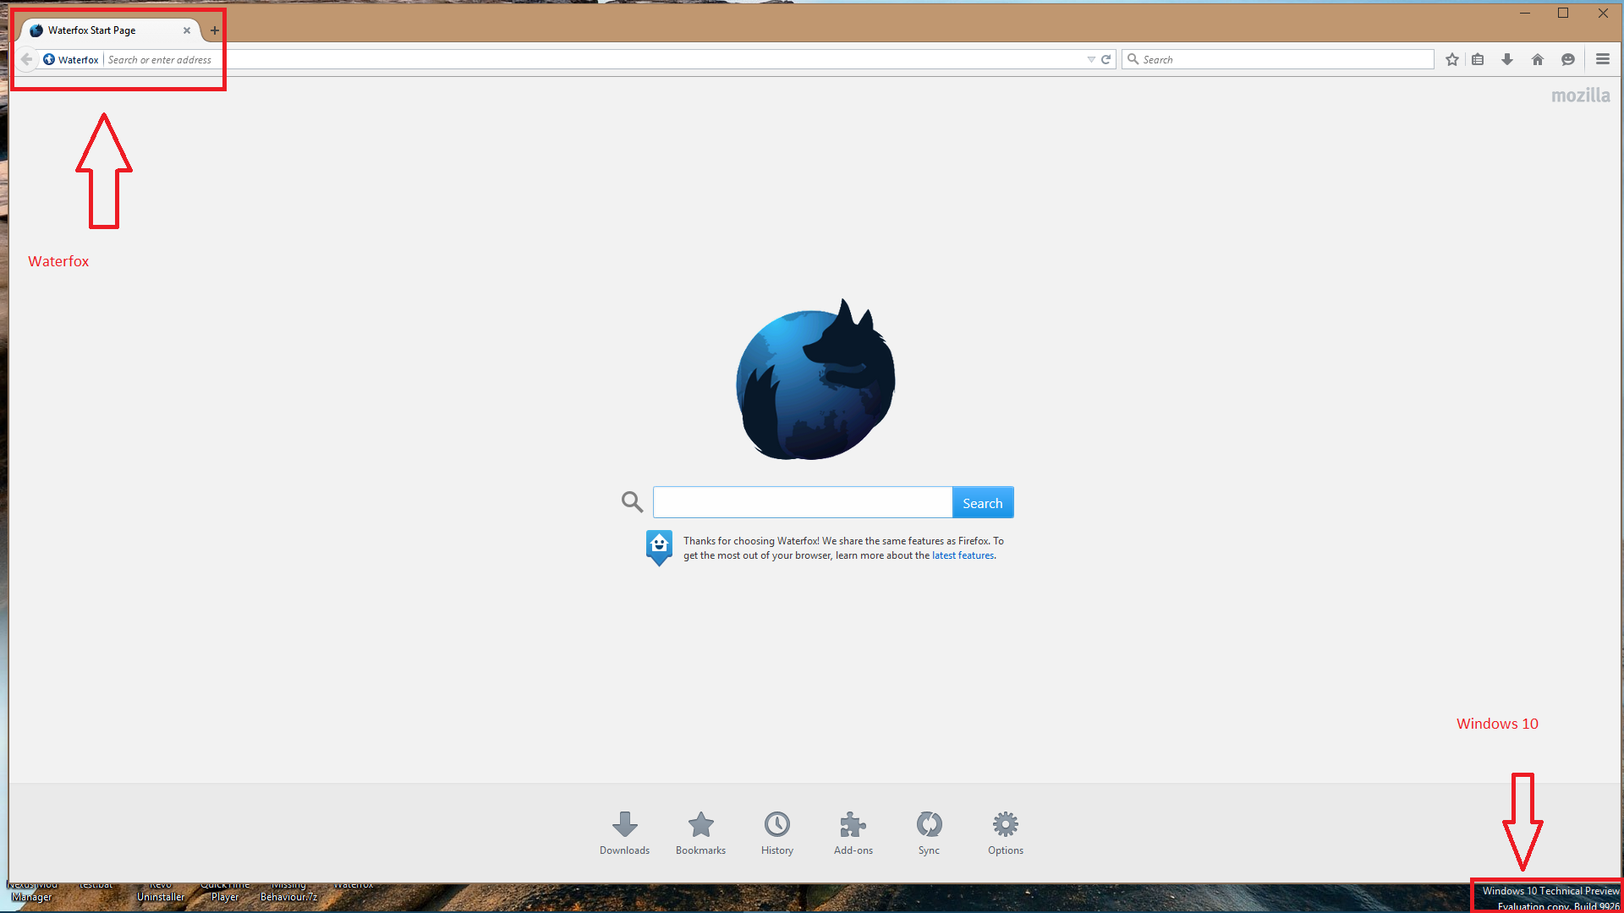This screenshot has width=1624, height=913.
Task: Select the Revo Uninstaller desktop icon
Action: (161, 891)
